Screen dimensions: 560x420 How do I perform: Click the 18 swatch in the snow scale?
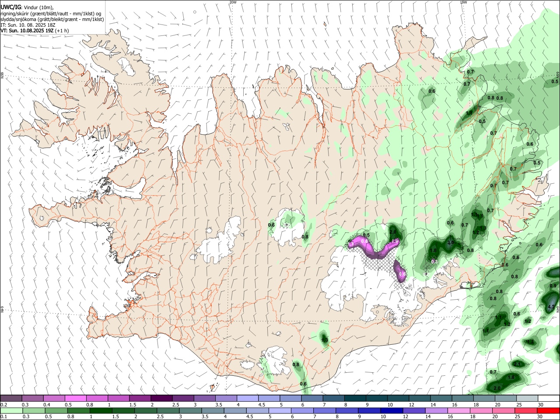[x=484, y=398]
